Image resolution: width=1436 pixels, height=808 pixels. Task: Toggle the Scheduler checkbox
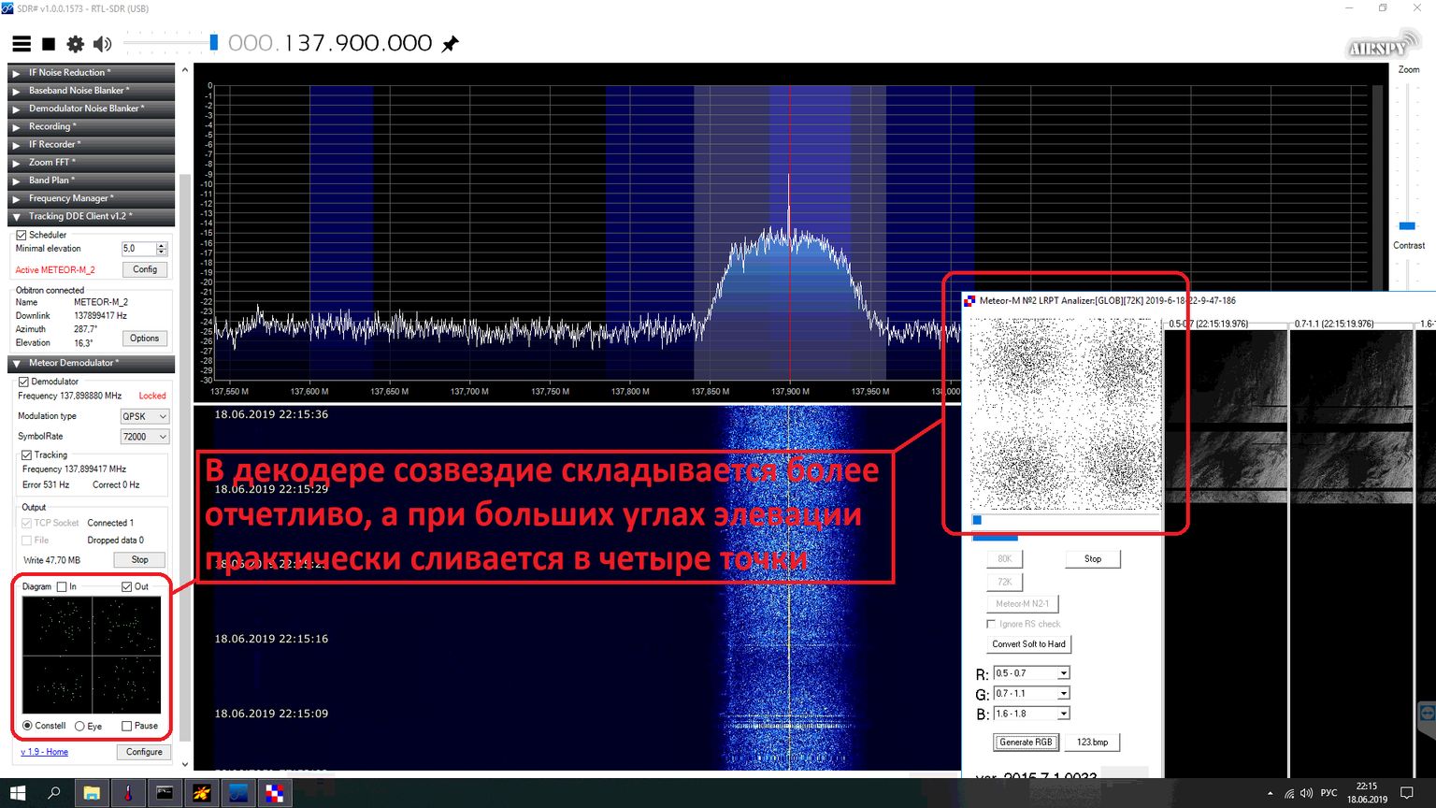[22, 236]
